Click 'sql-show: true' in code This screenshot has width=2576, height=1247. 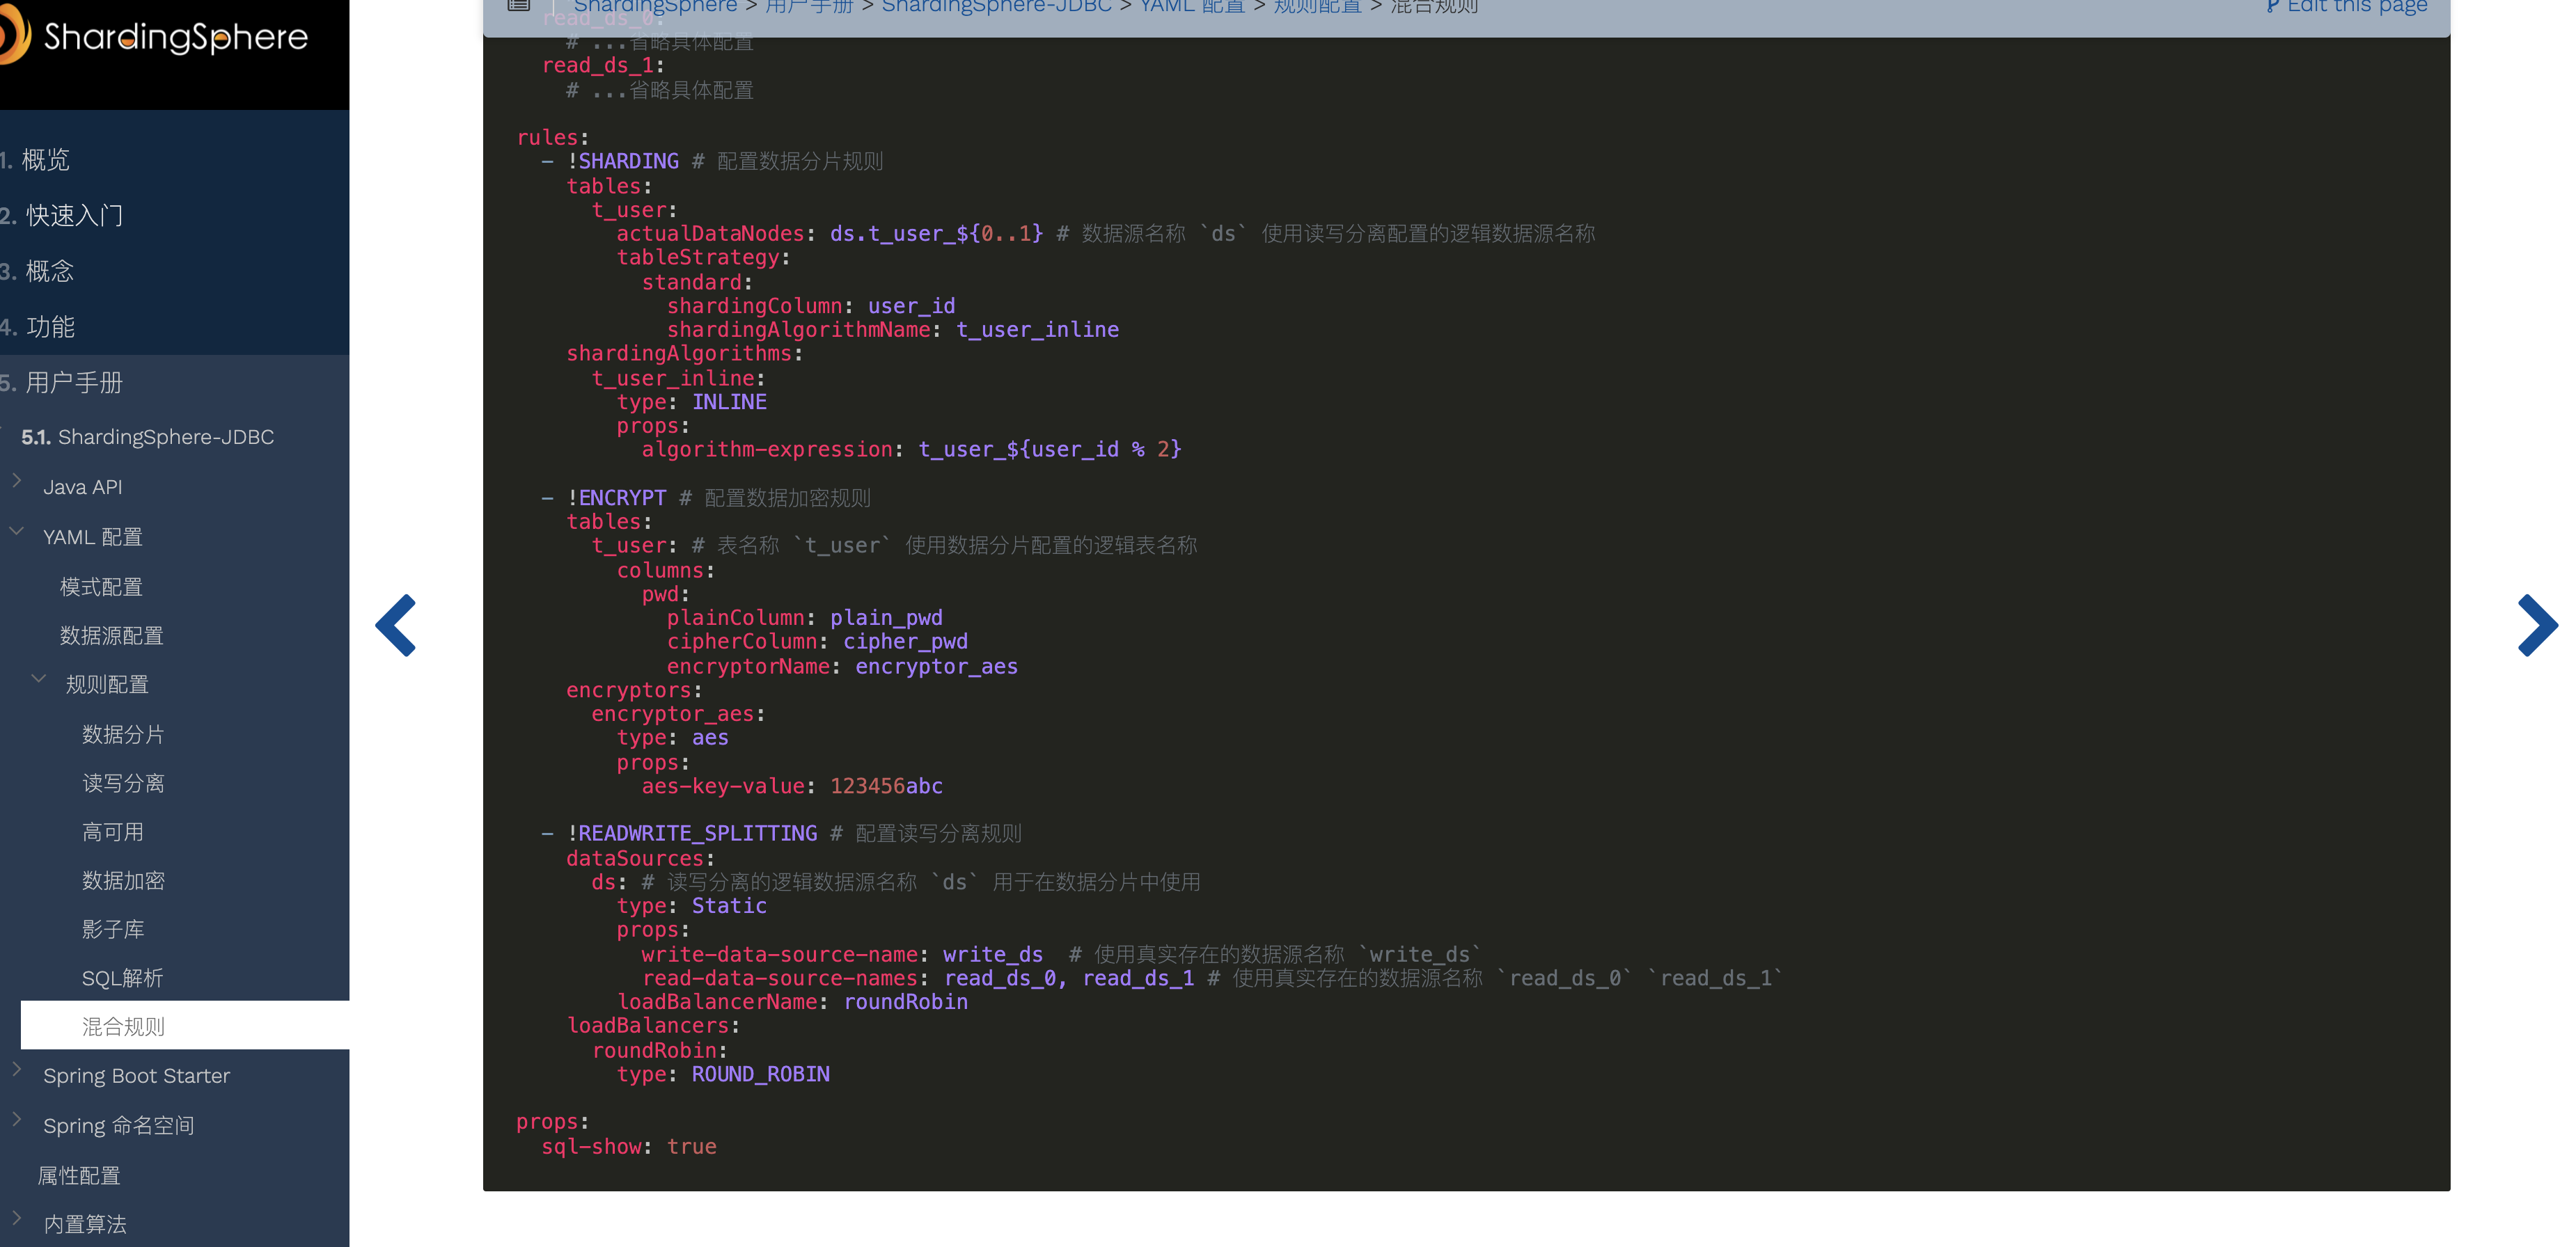(x=629, y=1147)
